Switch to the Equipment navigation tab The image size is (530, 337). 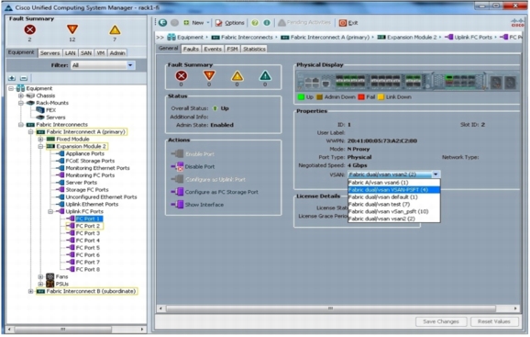click(21, 52)
